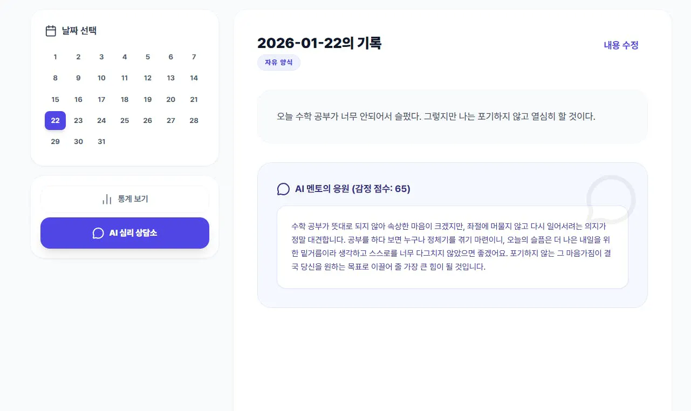Click the 2026-01-22의 기록 heading
This screenshot has height=411, width=691.
coord(319,43)
